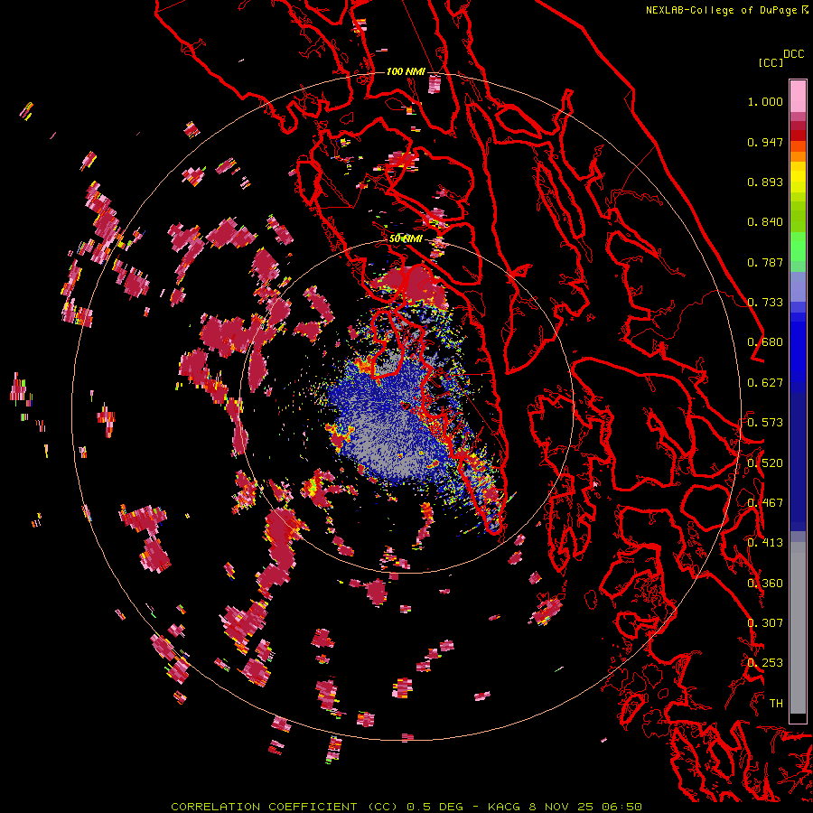Image resolution: width=813 pixels, height=813 pixels.
Task: Click the 0.840 scale value
Action: tap(765, 222)
